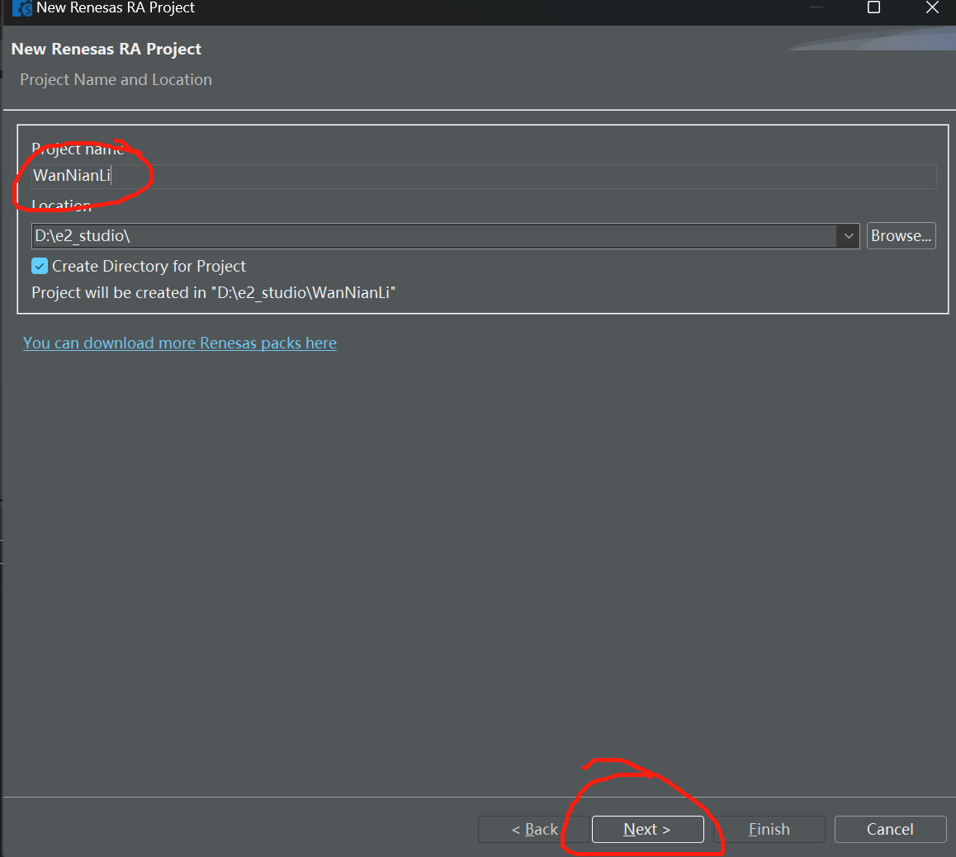Viewport: 956px width, 857px height.
Task: Uncheck Create Directory for Project
Action: tap(40, 267)
